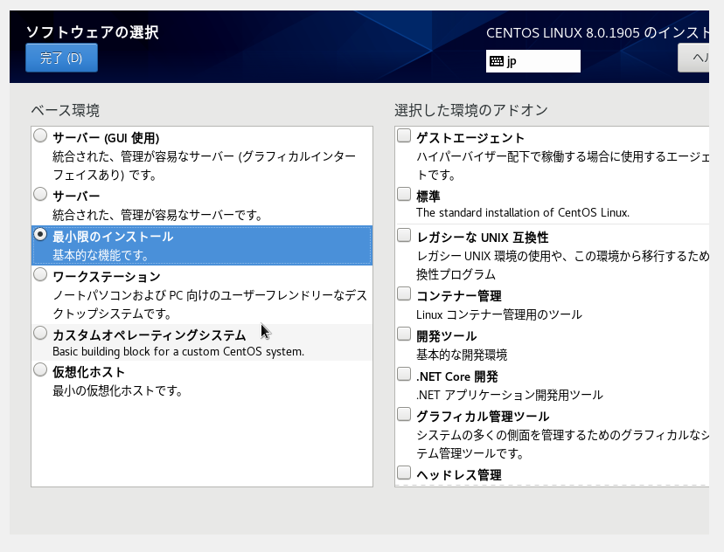This screenshot has height=552, width=724.
Task: Click the 基本的な機能です。 description
Action: [x=101, y=255]
